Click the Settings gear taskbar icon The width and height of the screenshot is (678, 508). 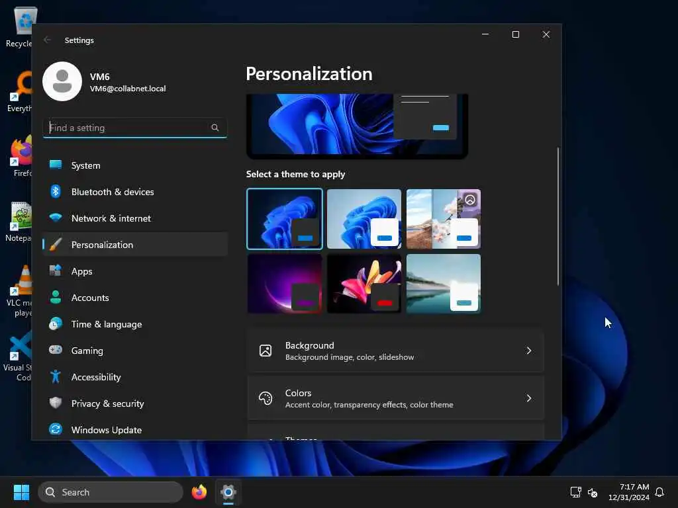pos(228,492)
